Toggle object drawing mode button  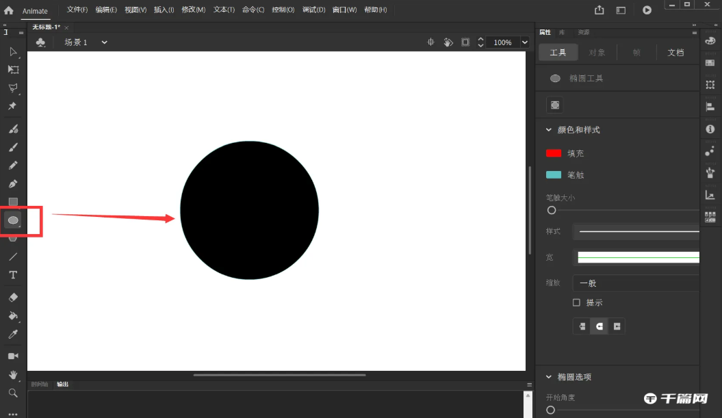click(x=555, y=105)
